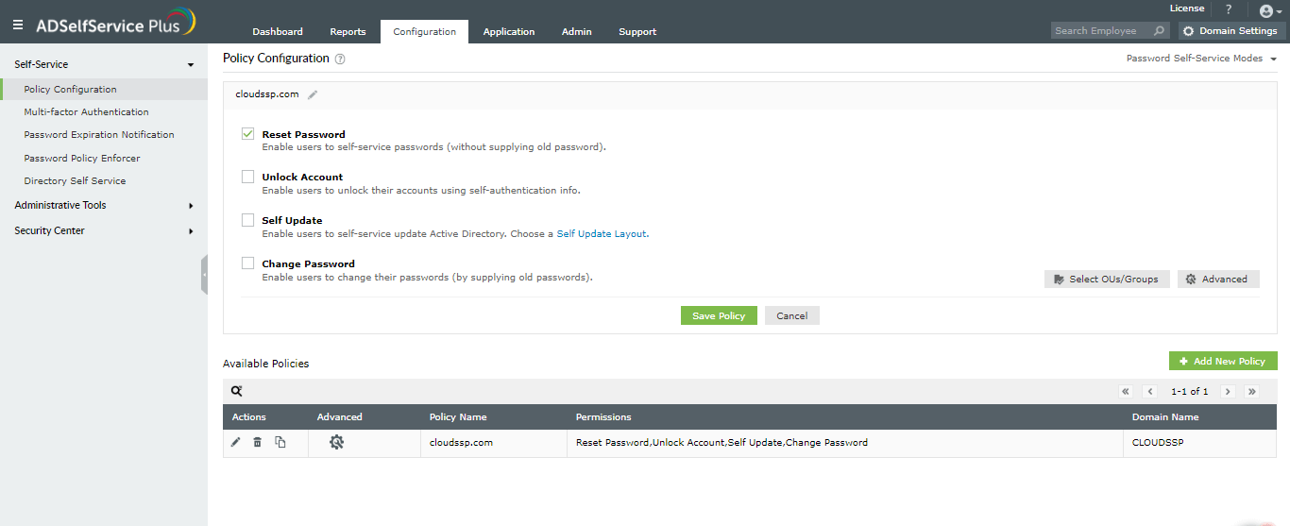The height and width of the screenshot is (526, 1290).
Task: Switch to the Application tab
Action: click(509, 31)
